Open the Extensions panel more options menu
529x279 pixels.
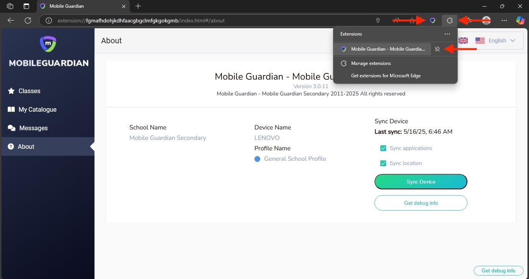tap(447, 34)
